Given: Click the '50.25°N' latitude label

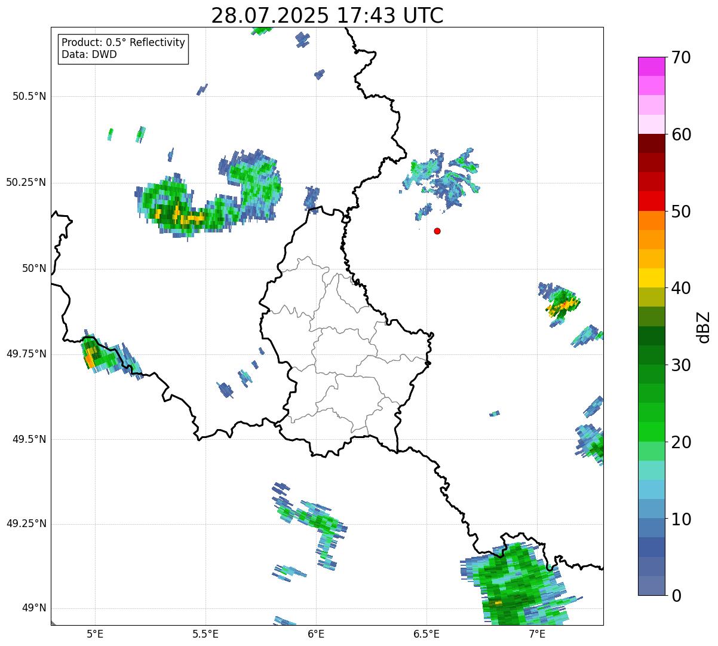Looking at the screenshot, I should 26,182.
